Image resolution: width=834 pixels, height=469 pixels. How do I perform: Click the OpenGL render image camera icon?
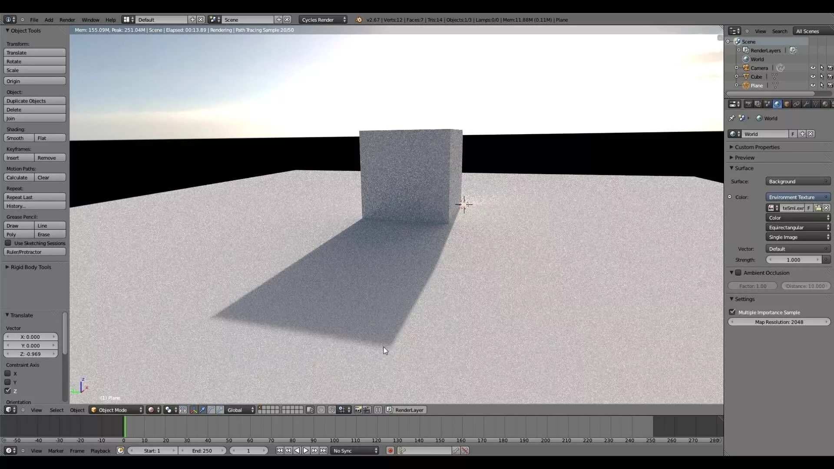[358, 410]
